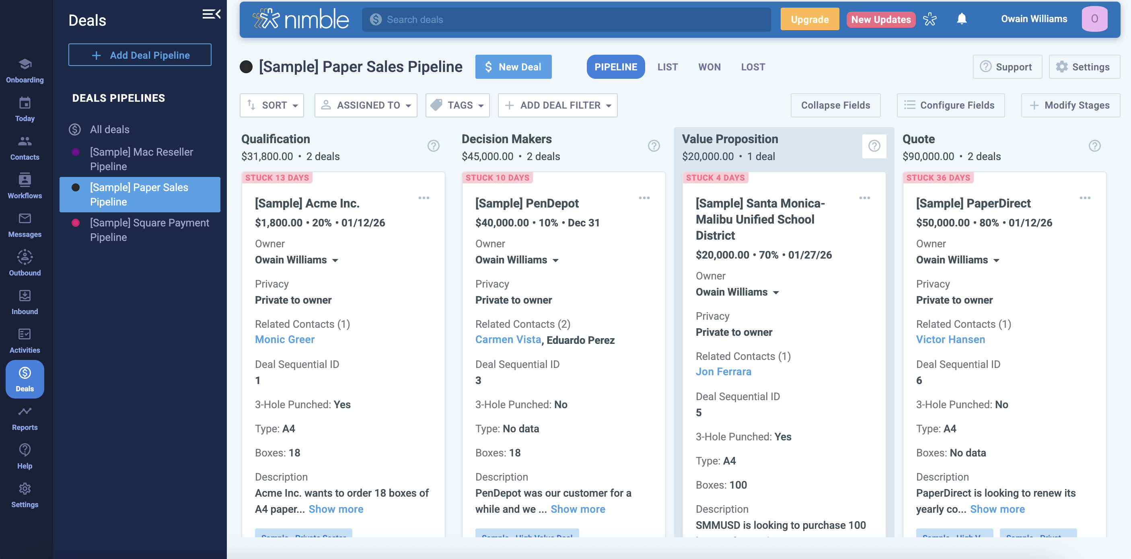Switch to the WON tab
This screenshot has width=1131, height=559.
709,67
